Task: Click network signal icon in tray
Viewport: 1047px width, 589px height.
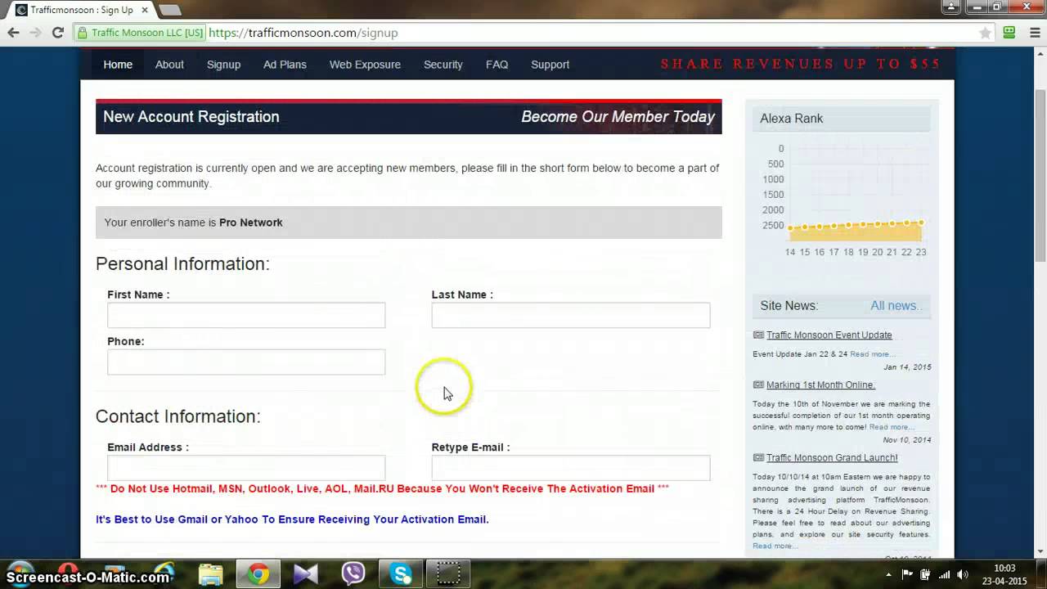Action: pyautogui.click(x=944, y=575)
